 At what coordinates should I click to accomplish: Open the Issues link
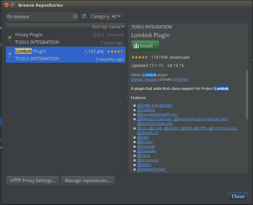(x=151, y=80)
